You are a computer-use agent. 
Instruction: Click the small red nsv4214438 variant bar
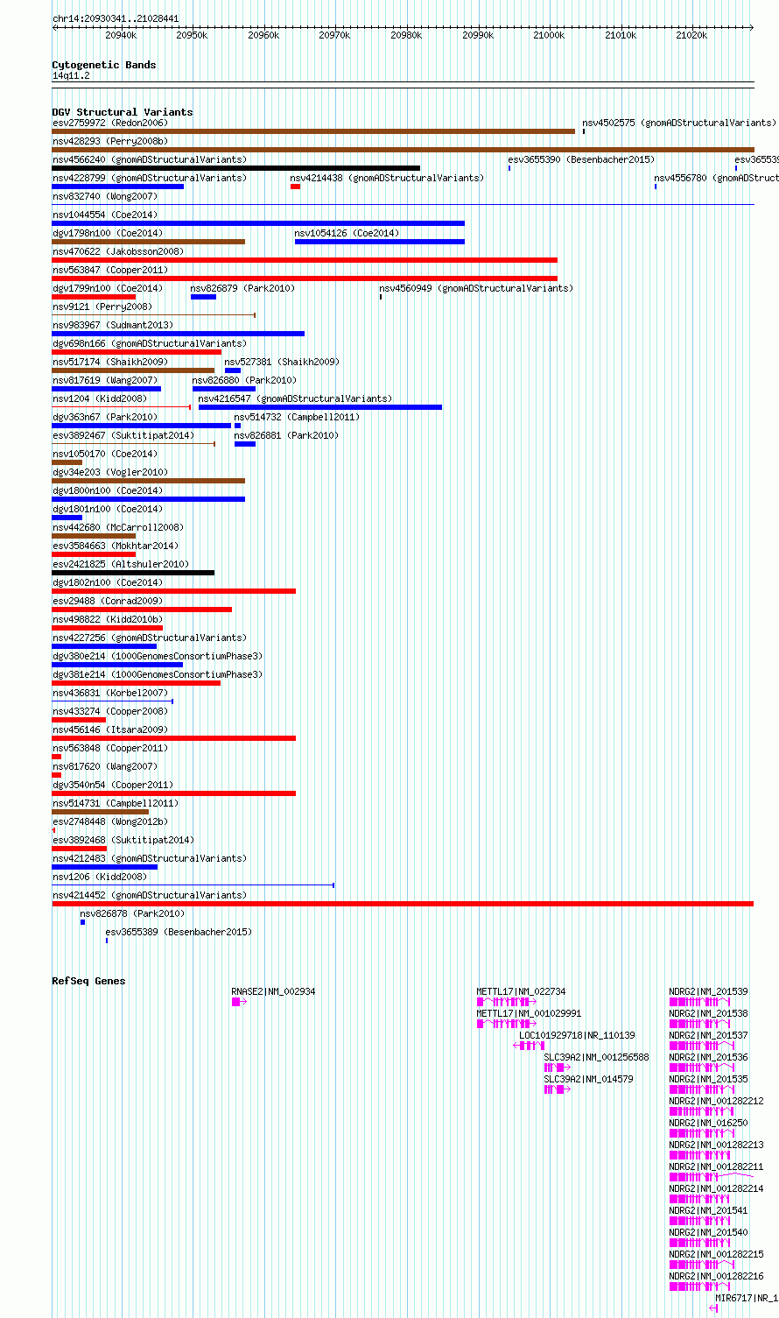coord(296,187)
